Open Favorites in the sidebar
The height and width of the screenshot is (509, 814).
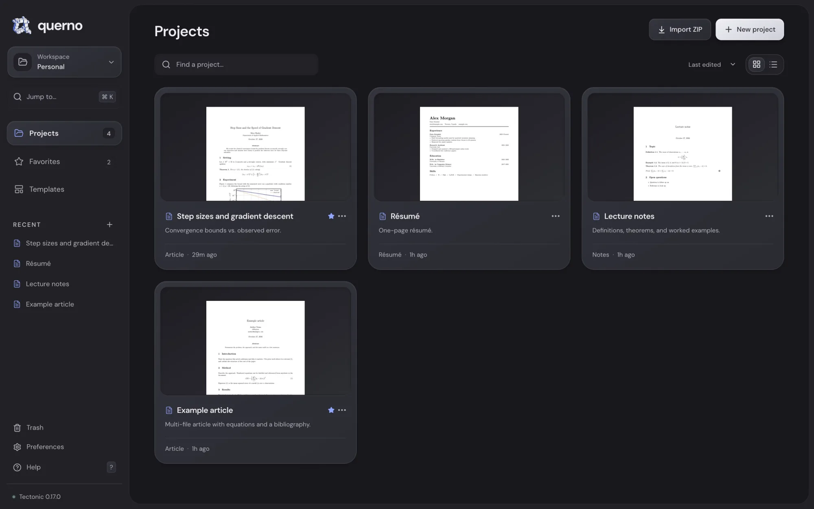(64, 162)
